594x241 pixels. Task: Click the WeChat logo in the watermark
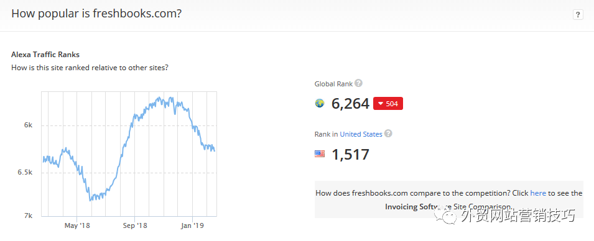(445, 216)
